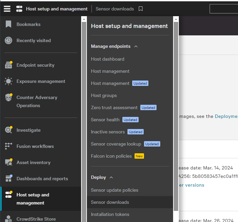Click the Exposure management sun icon
Image resolution: width=238 pixels, height=222 pixels.
tap(8, 81)
